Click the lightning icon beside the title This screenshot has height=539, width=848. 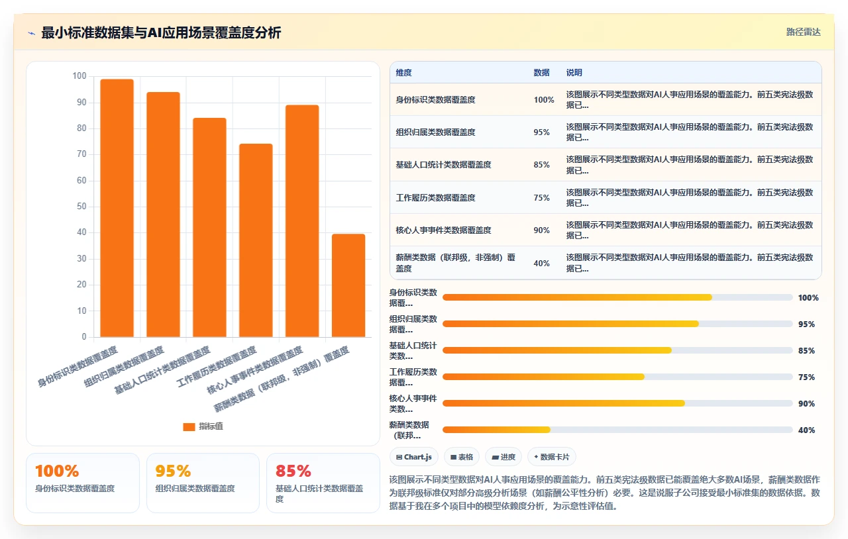point(32,33)
